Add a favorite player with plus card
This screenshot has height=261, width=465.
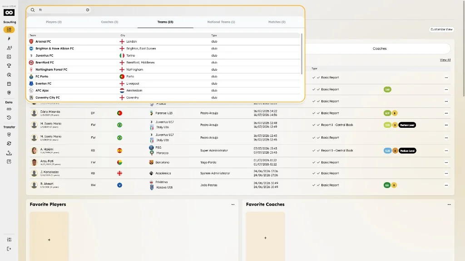[x=49, y=237]
